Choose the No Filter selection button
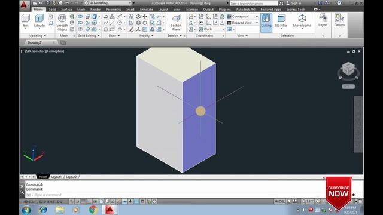The height and width of the screenshot is (215, 383). tap(281, 21)
